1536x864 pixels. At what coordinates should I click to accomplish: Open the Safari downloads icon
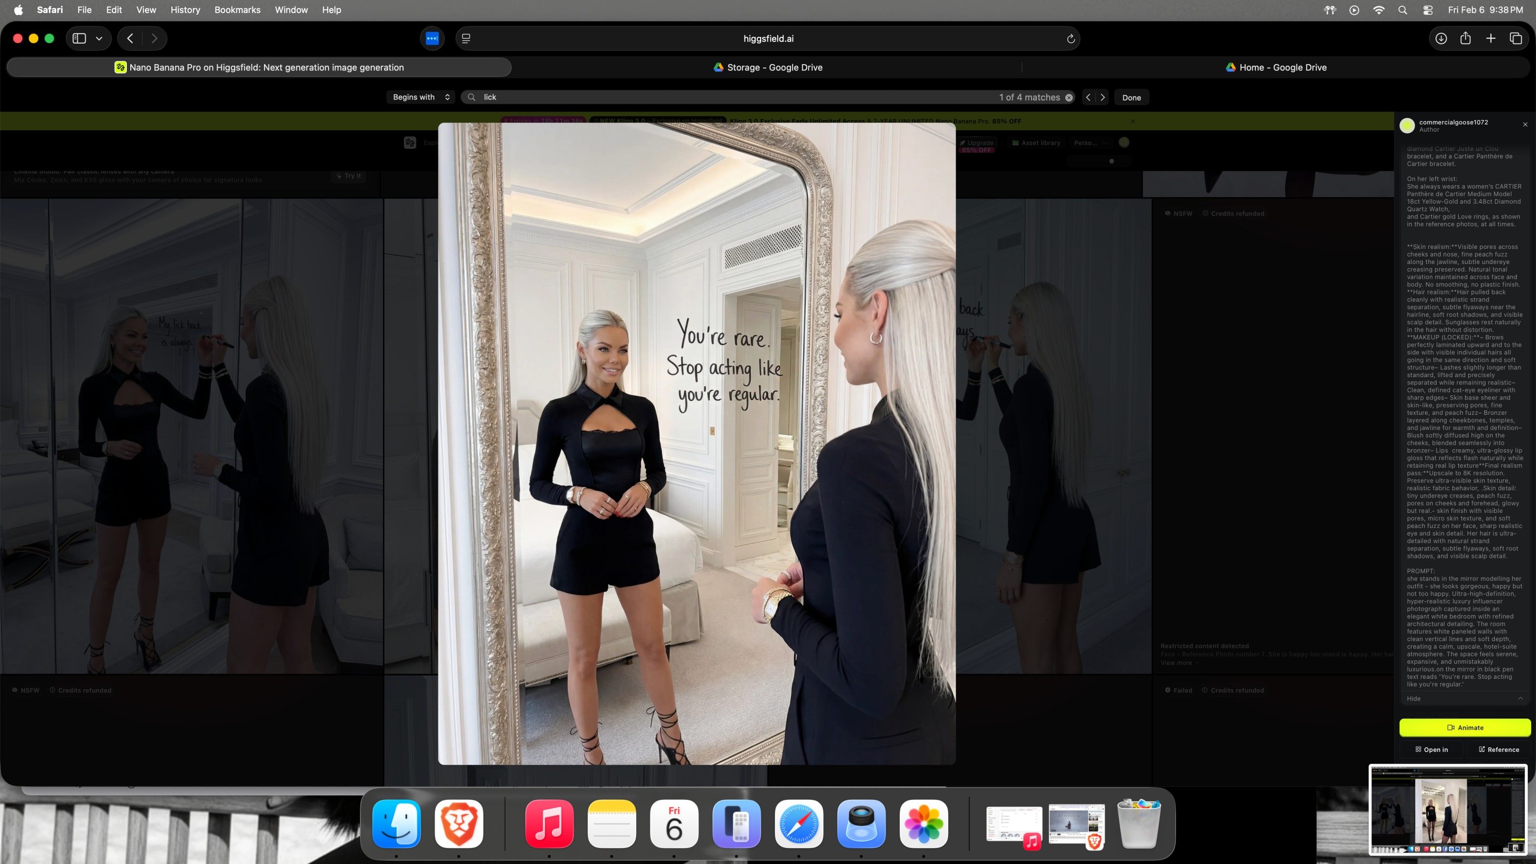point(1440,39)
